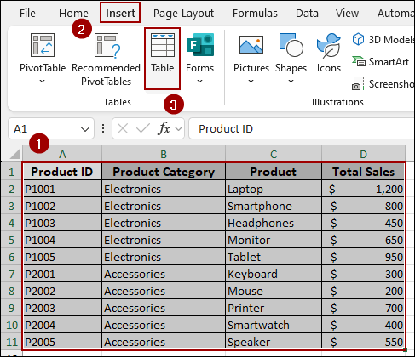This screenshot has width=415, height=357.
Task: Select row 5 header
Action: point(11,240)
